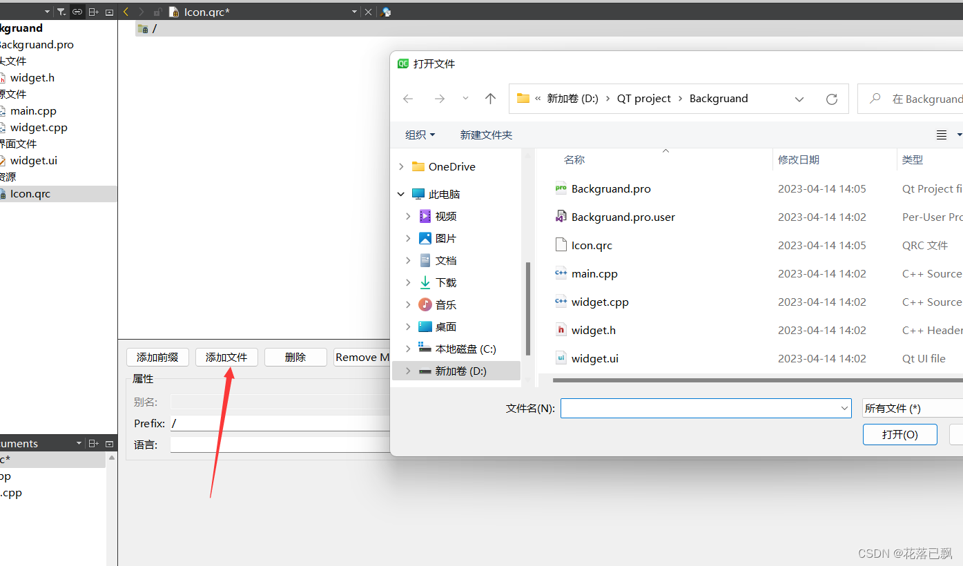The image size is (963, 566).
Task: Expand the OneDrive tree node
Action: [x=401, y=166]
